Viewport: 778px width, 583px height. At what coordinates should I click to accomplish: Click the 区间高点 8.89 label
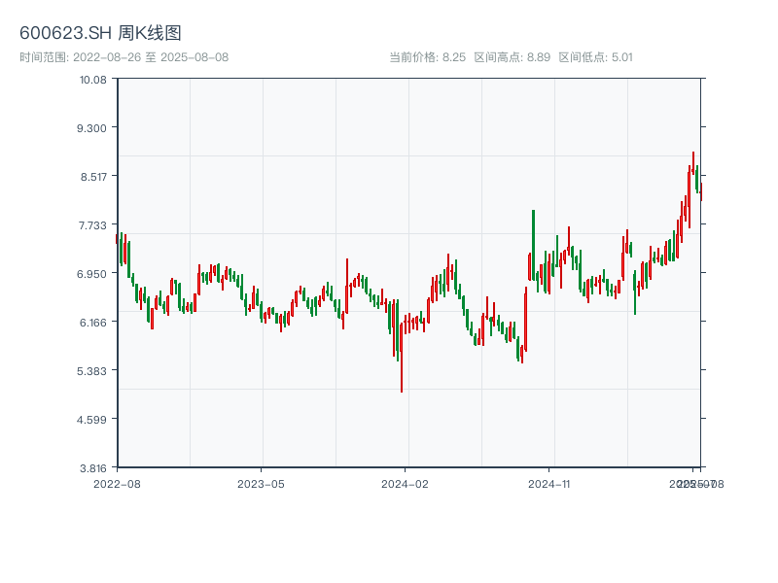click(512, 57)
